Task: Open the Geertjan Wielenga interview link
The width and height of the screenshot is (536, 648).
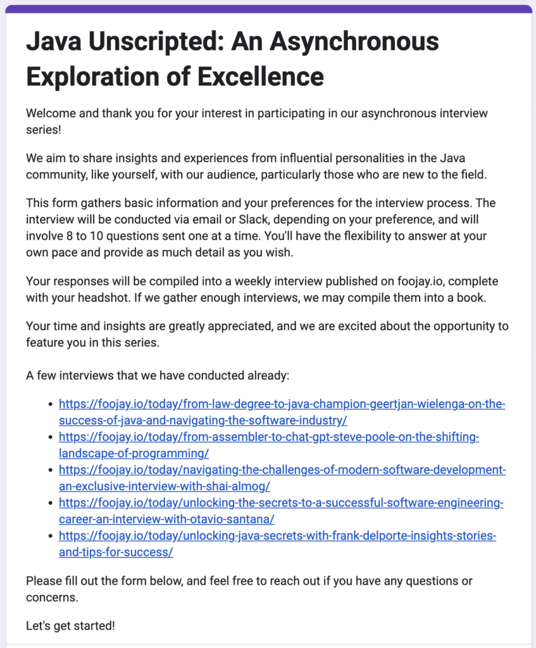Action: tap(282, 412)
